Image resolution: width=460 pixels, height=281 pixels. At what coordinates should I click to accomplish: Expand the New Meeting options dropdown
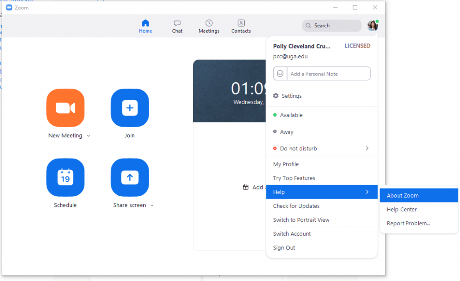(x=88, y=136)
